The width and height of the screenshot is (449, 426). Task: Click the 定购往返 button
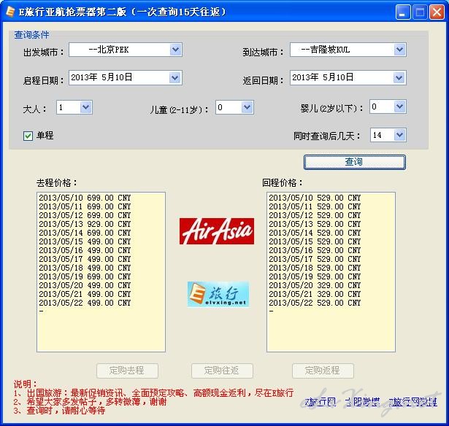click(x=222, y=371)
